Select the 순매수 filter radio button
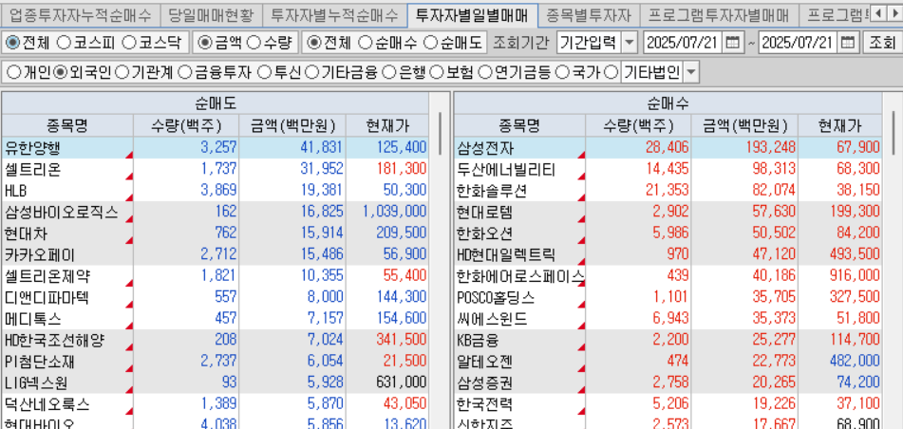 365,43
